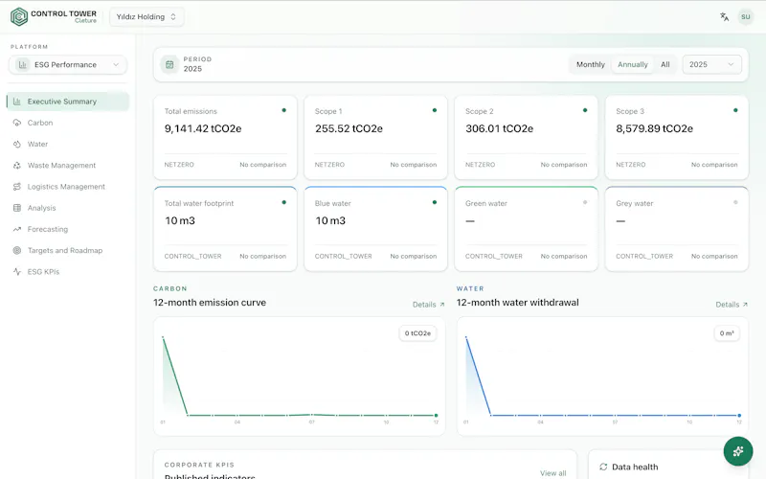Click the 0 tCO2e chart value badge
The image size is (766, 479).
coord(417,333)
